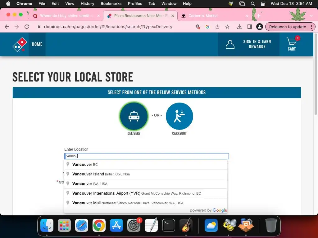
Task: Choose Vancouver International Airport (YVR) suggestion
Action: 146,193
